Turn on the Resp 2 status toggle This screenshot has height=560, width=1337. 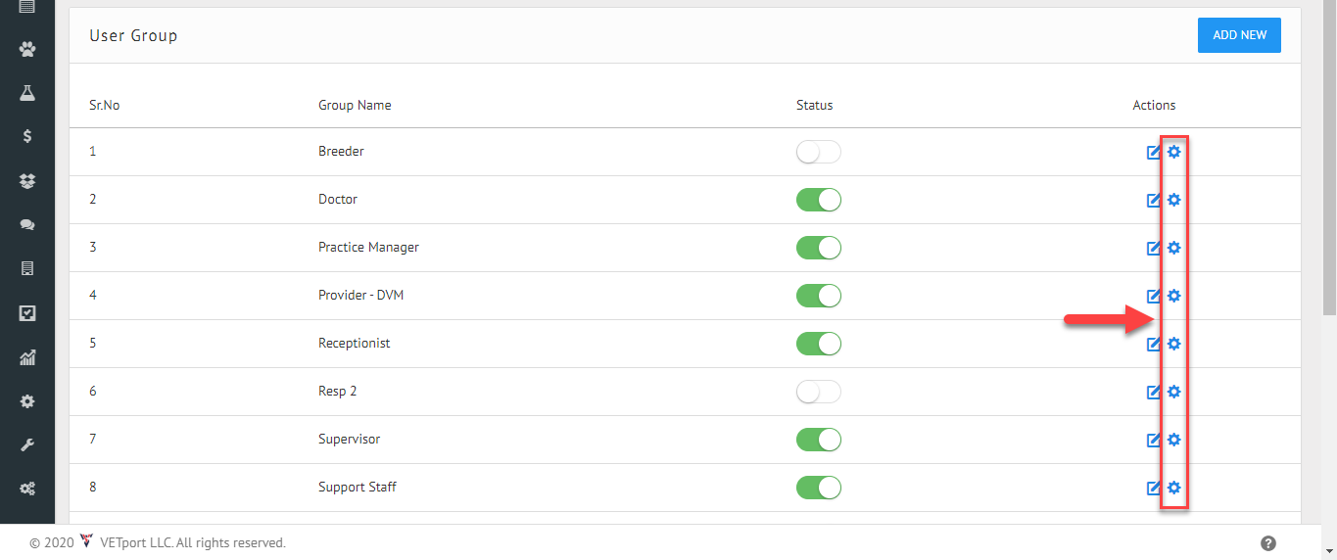coord(819,392)
